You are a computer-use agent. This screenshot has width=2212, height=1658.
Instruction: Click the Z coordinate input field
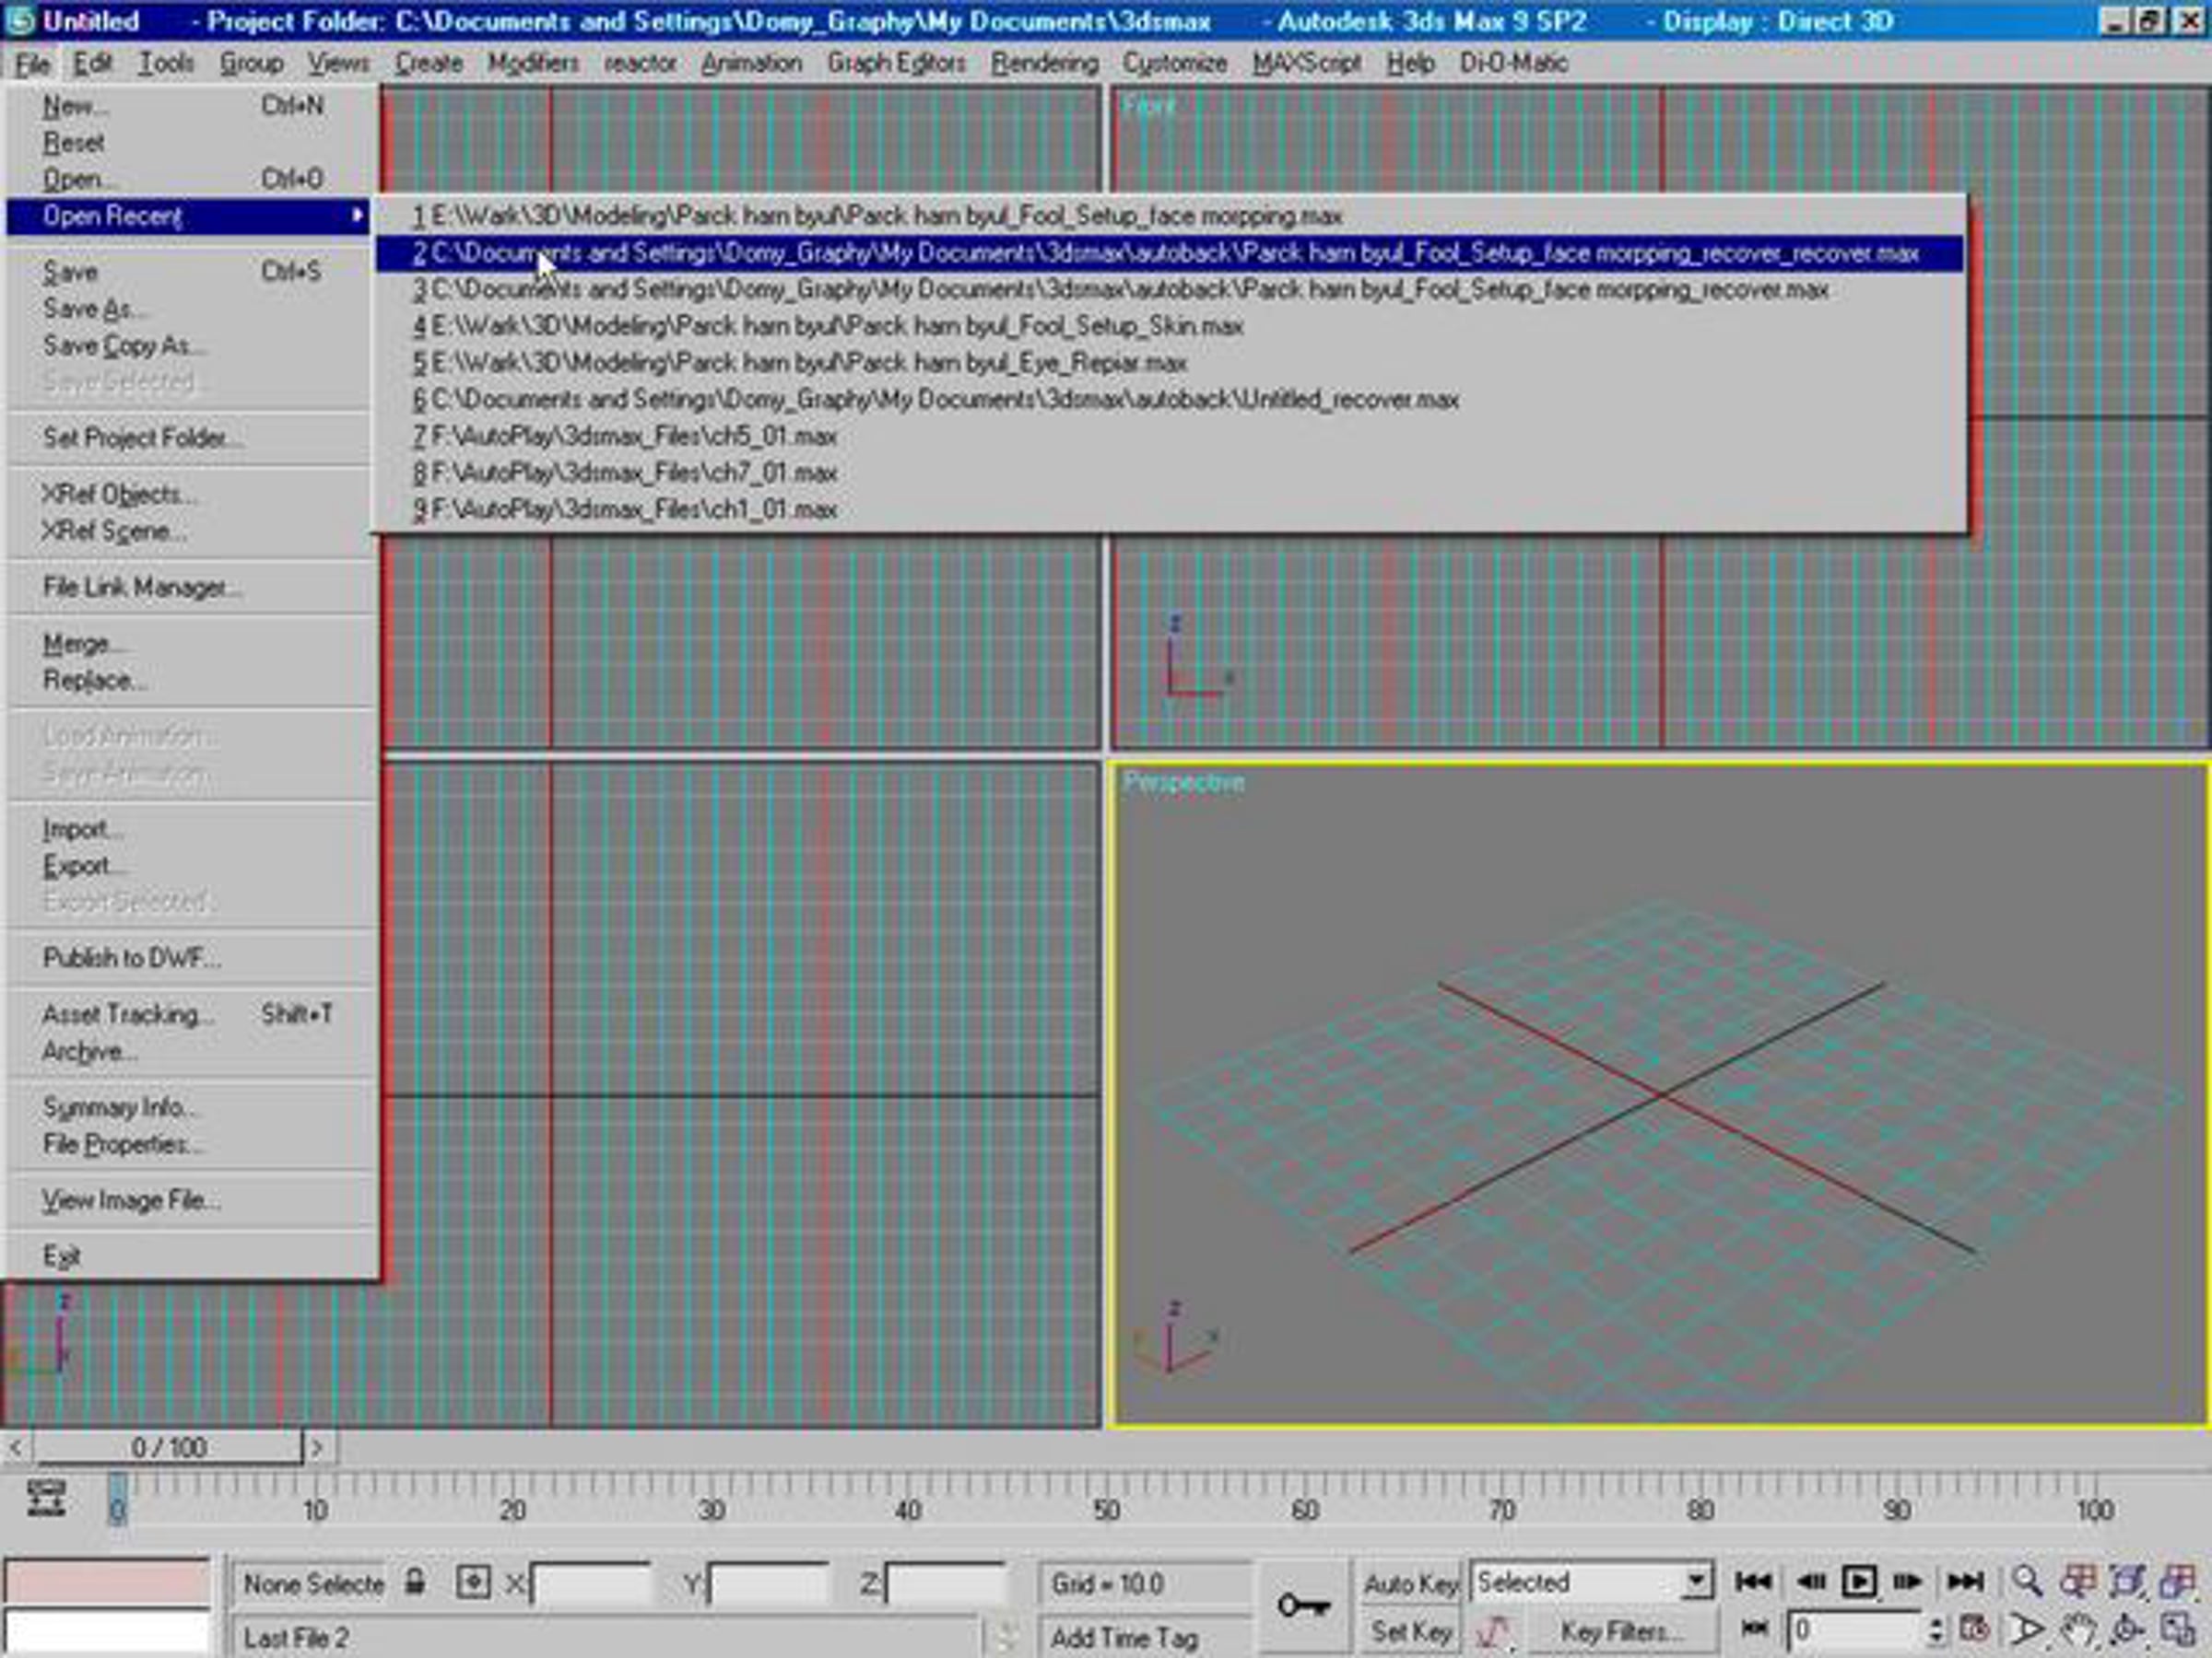946,1584
